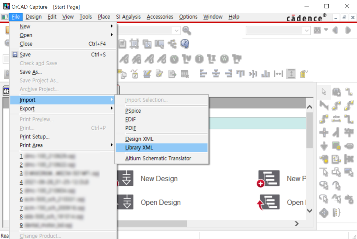Choose the Place Ground arrow tool
Image resolution: width=357 pixels, height=239 pixels.
[324, 146]
